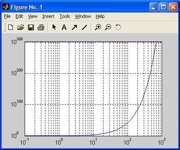Click the 10^2 x-axis tick label
This screenshot has width=180, height=150.
click(128, 141)
